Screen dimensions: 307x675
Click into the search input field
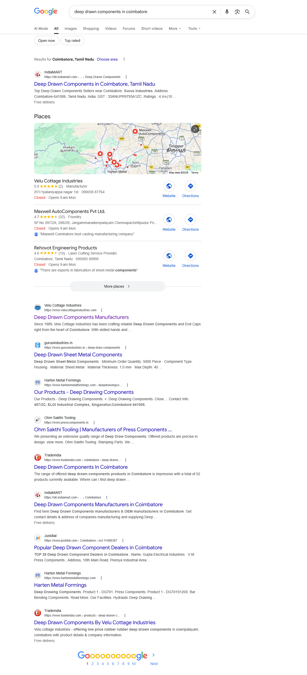coord(142,12)
